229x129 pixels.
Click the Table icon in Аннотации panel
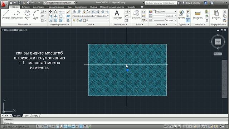126,20
